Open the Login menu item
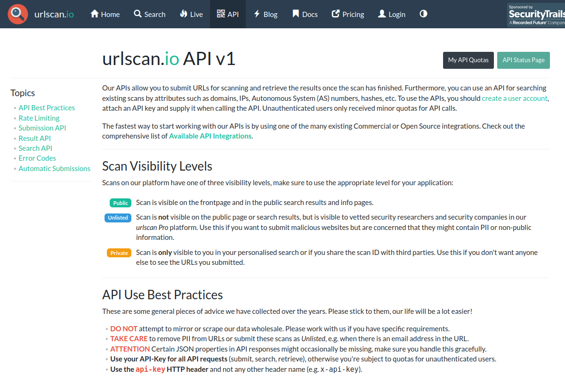This screenshot has height=377, width=565. tap(392, 14)
